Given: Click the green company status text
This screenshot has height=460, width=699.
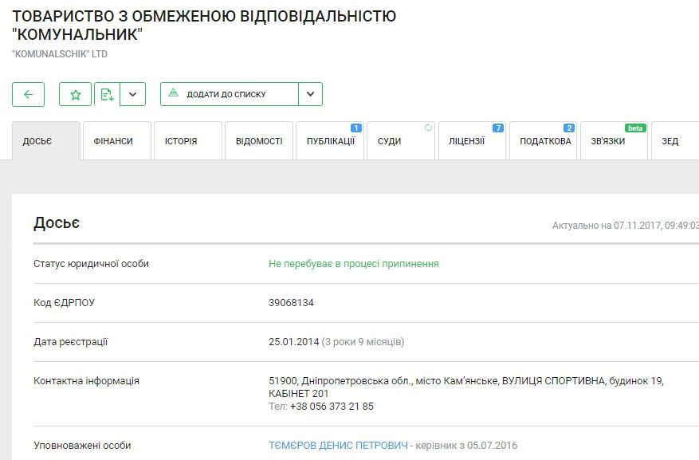Looking at the screenshot, I should tap(354, 263).
